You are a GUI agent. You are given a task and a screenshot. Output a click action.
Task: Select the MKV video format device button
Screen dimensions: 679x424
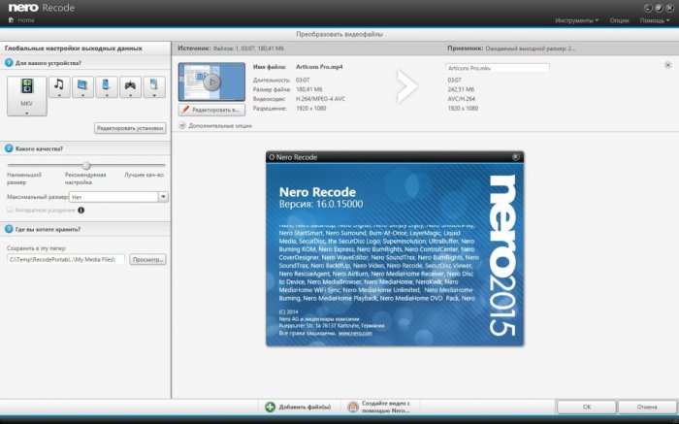[x=27, y=96]
